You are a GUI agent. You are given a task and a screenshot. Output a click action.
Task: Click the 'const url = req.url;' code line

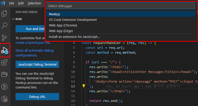tap(105, 48)
